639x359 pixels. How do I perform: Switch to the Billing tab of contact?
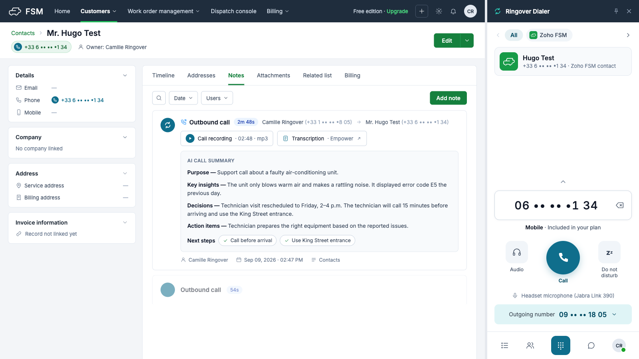coord(352,75)
